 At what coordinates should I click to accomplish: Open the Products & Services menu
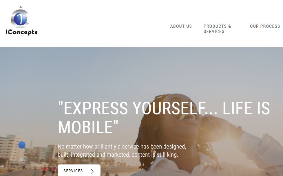coord(217,29)
